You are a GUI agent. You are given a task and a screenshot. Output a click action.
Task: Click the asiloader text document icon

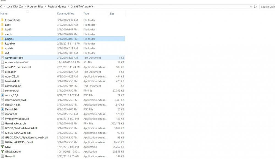2,72
